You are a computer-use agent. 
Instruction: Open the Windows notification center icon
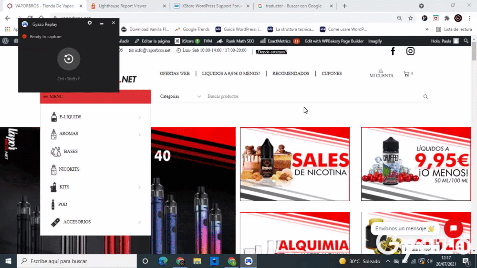coord(466,261)
